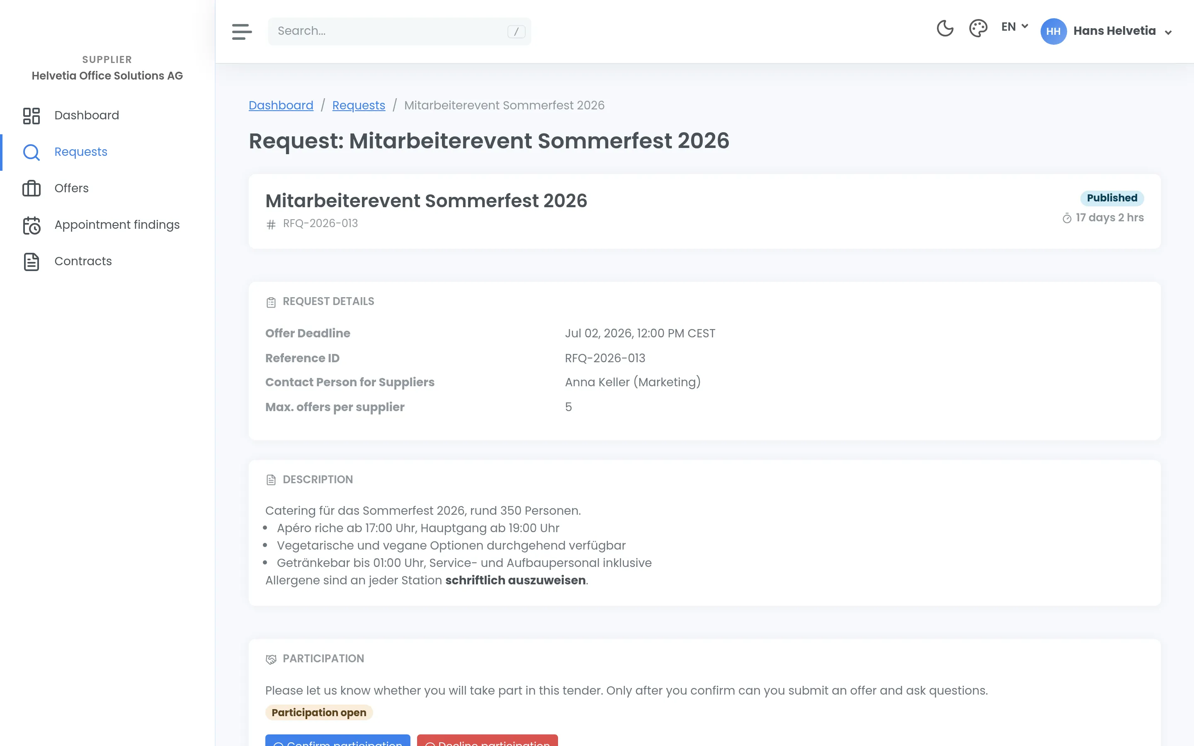Click the hash icon before RFQ-2026-013
The width and height of the screenshot is (1194, 746).
(x=271, y=225)
